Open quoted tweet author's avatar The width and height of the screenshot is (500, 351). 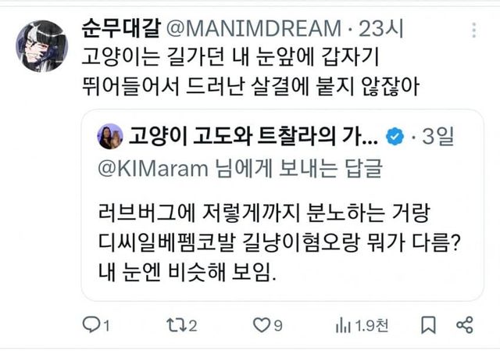click(x=110, y=137)
